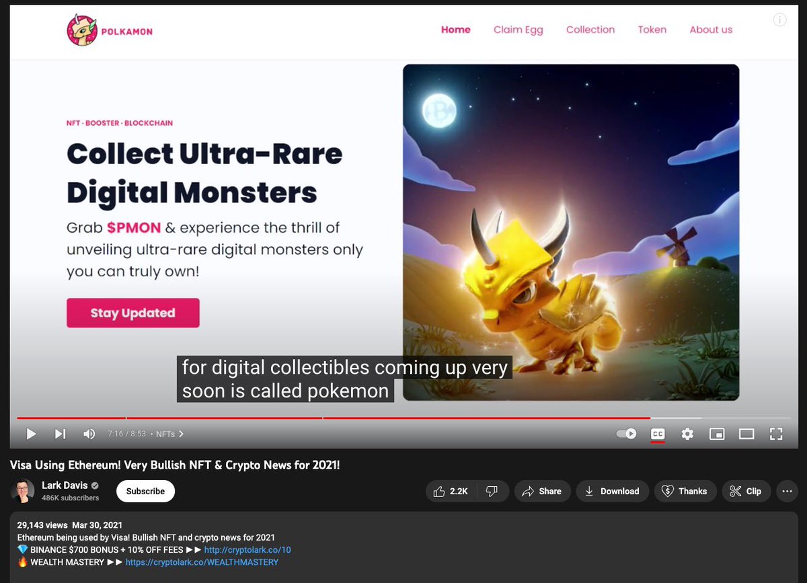Open the video info icon
Screen dimensions: 807x583
pyautogui.click(x=780, y=20)
